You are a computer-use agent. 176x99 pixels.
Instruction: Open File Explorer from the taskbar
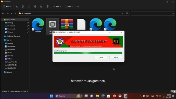97,96
